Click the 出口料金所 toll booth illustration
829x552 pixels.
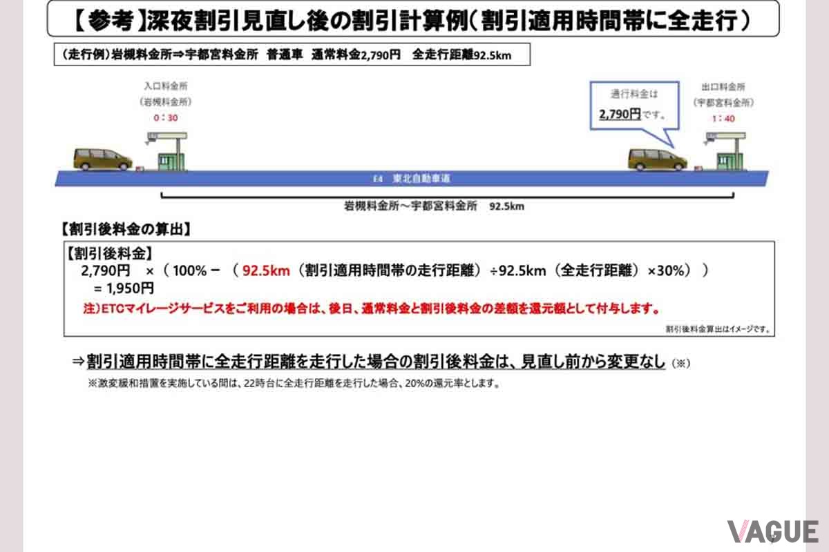pos(729,162)
